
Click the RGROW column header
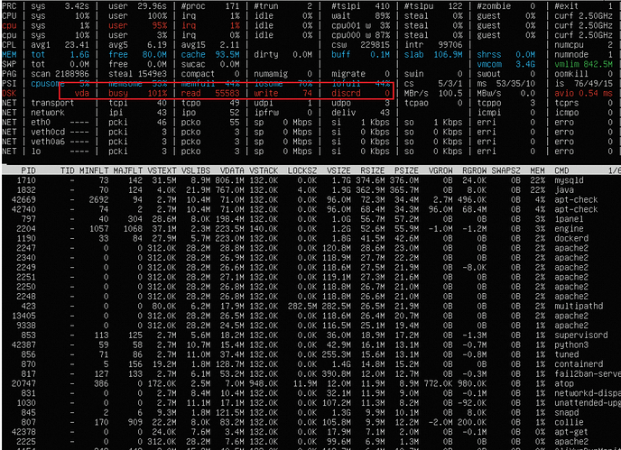475,170
